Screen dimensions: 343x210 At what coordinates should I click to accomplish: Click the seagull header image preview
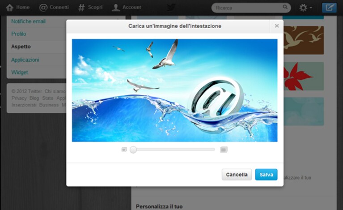[174, 90]
